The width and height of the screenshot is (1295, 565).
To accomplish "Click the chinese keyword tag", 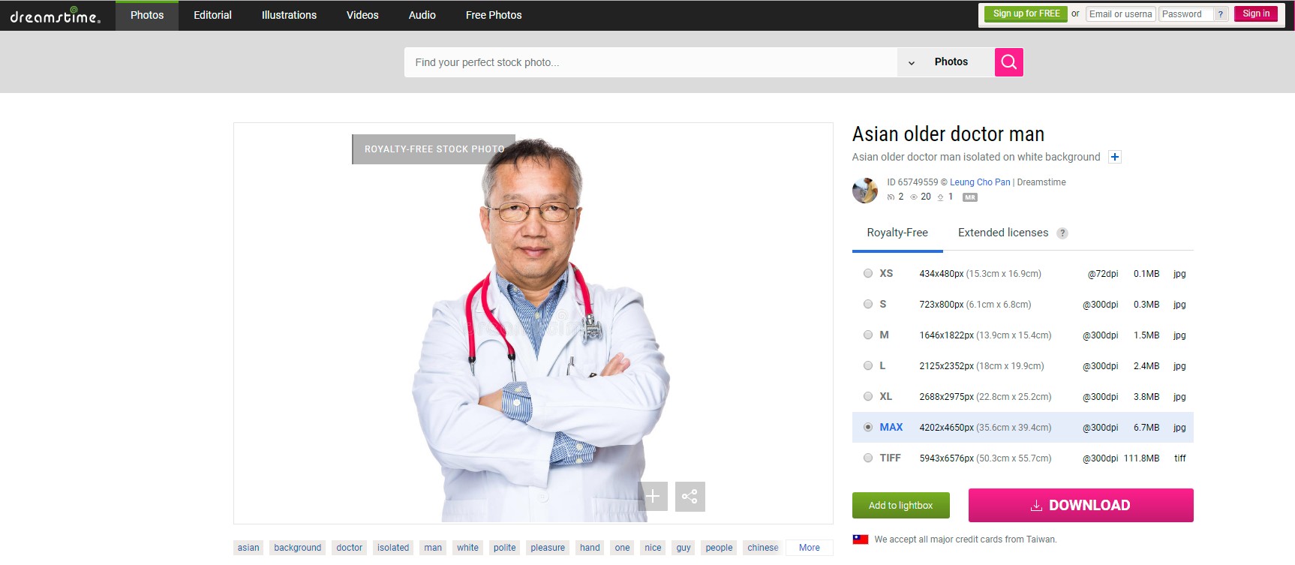I will click(x=763, y=548).
